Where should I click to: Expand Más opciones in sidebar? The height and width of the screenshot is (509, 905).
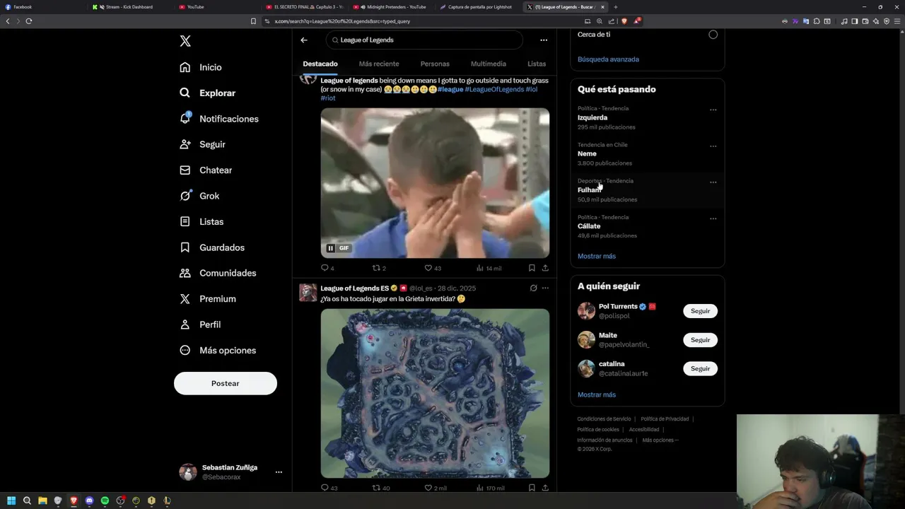[218, 350]
